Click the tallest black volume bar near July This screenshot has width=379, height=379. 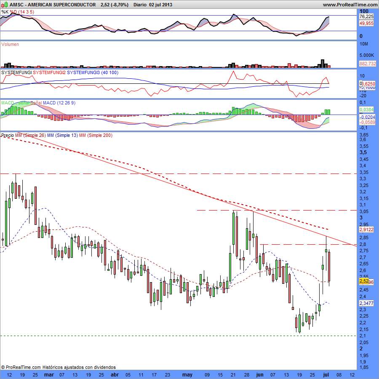tap(322, 64)
